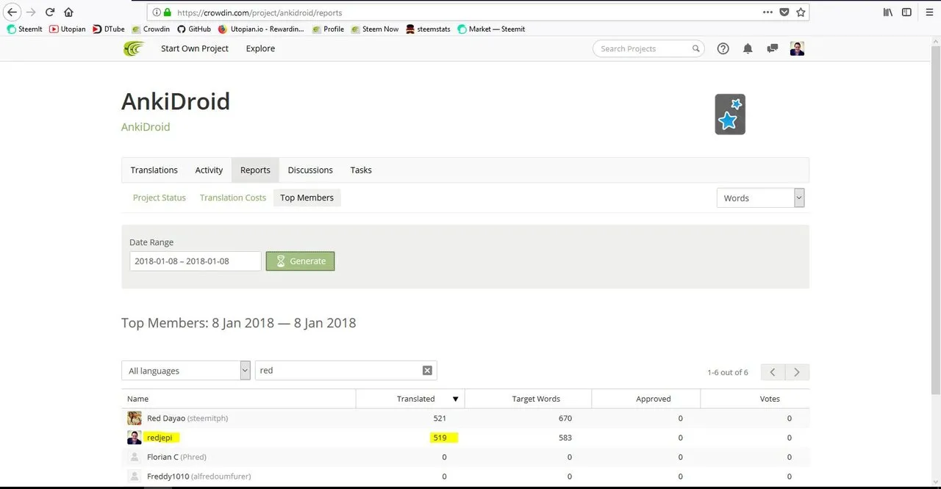Go to browser home page icon
Screen dimensions: 941x489
pos(68,12)
